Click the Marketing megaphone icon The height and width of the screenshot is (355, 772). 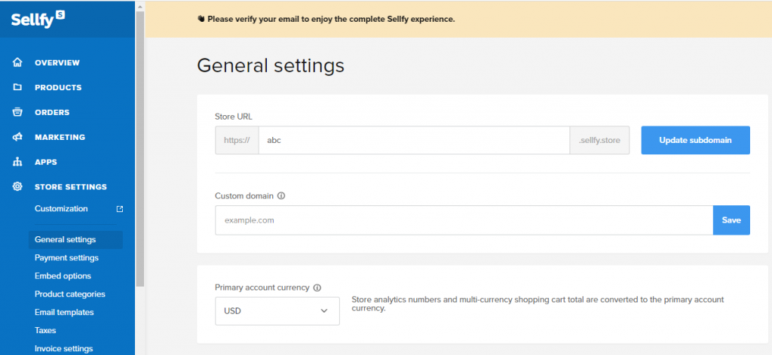point(17,137)
